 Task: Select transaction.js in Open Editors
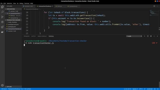click(x=13, y=18)
